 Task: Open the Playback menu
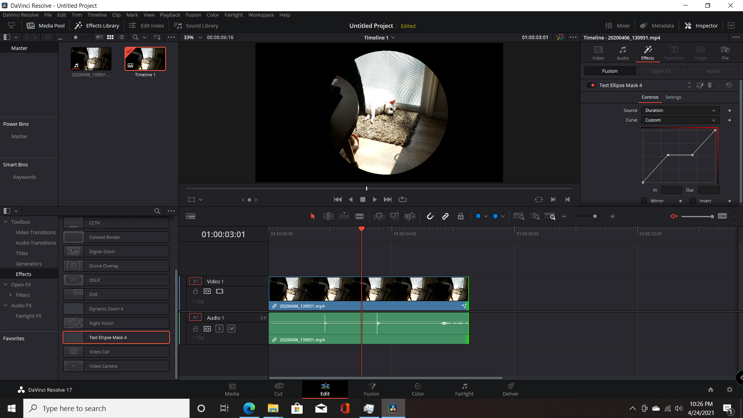170,15
